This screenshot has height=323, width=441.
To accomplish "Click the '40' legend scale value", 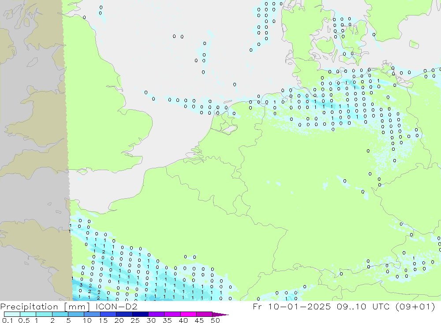I will [183, 320].
